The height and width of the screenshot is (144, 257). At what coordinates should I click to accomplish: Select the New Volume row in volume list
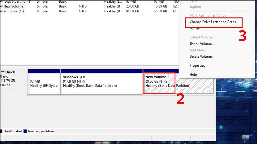click(89, 6)
